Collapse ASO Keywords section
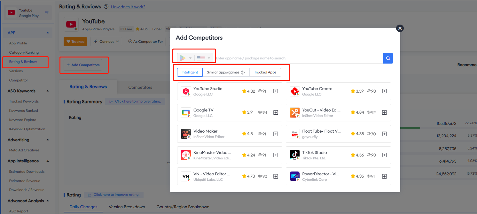This screenshot has height=214, width=477. tap(48, 91)
